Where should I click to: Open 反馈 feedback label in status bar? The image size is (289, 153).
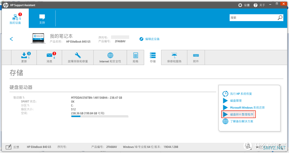[x=16, y=147]
